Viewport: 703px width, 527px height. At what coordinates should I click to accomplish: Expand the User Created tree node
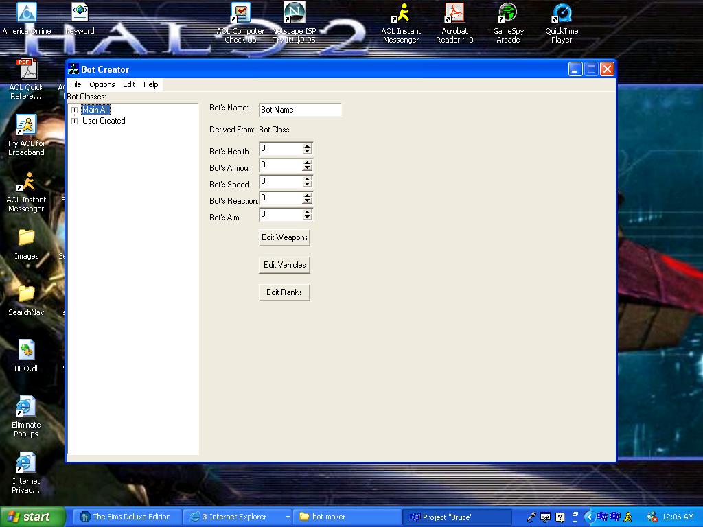point(74,121)
